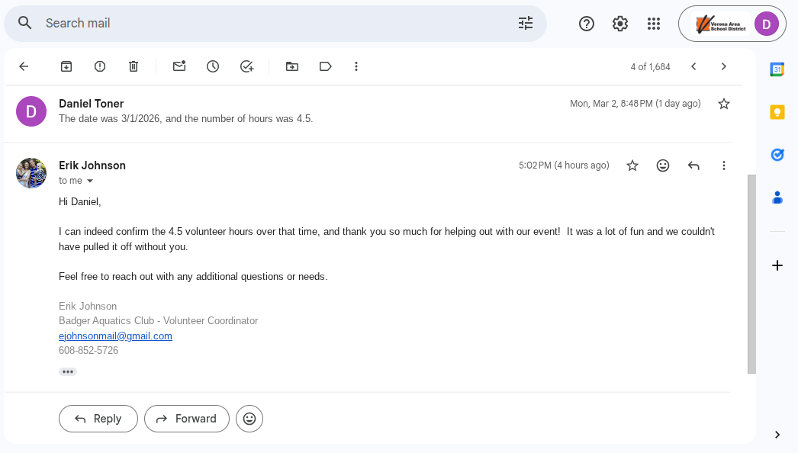Open the Labels icon
The image size is (798, 453).
[x=326, y=66]
